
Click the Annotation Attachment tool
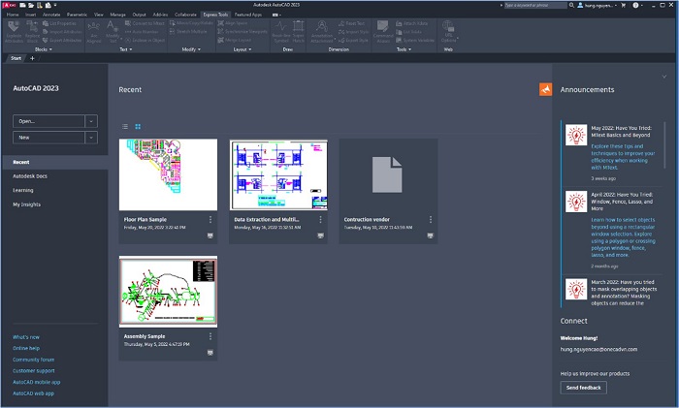pos(322,32)
